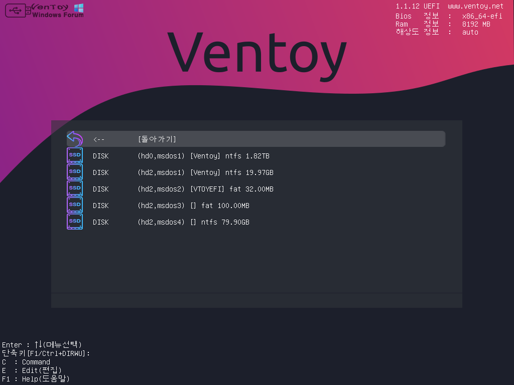
Task: Click the '<--' text in return row
Action: coord(99,139)
